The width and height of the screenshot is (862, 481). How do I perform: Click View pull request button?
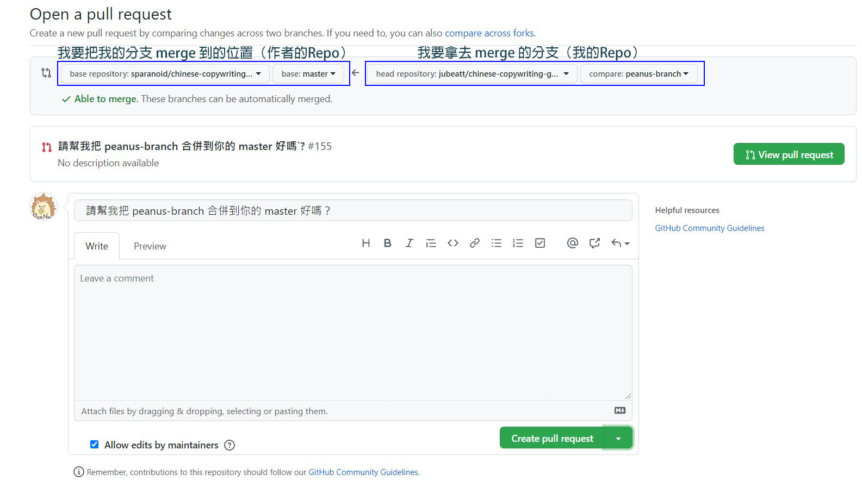click(x=789, y=154)
